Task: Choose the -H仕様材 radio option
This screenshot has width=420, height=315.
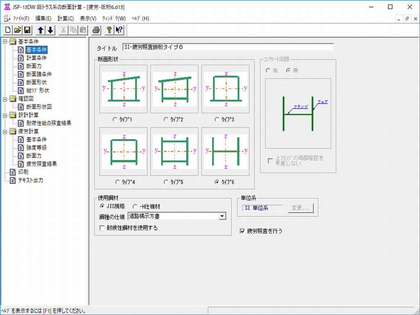Action: pyautogui.click(x=135, y=207)
